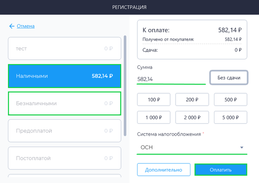Screen dimensions: 259x183
Task: Click the back arrow icon next to Отмена
Action: point(12,26)
